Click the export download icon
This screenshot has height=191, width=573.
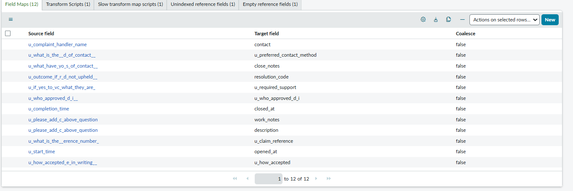coord(436,20)
